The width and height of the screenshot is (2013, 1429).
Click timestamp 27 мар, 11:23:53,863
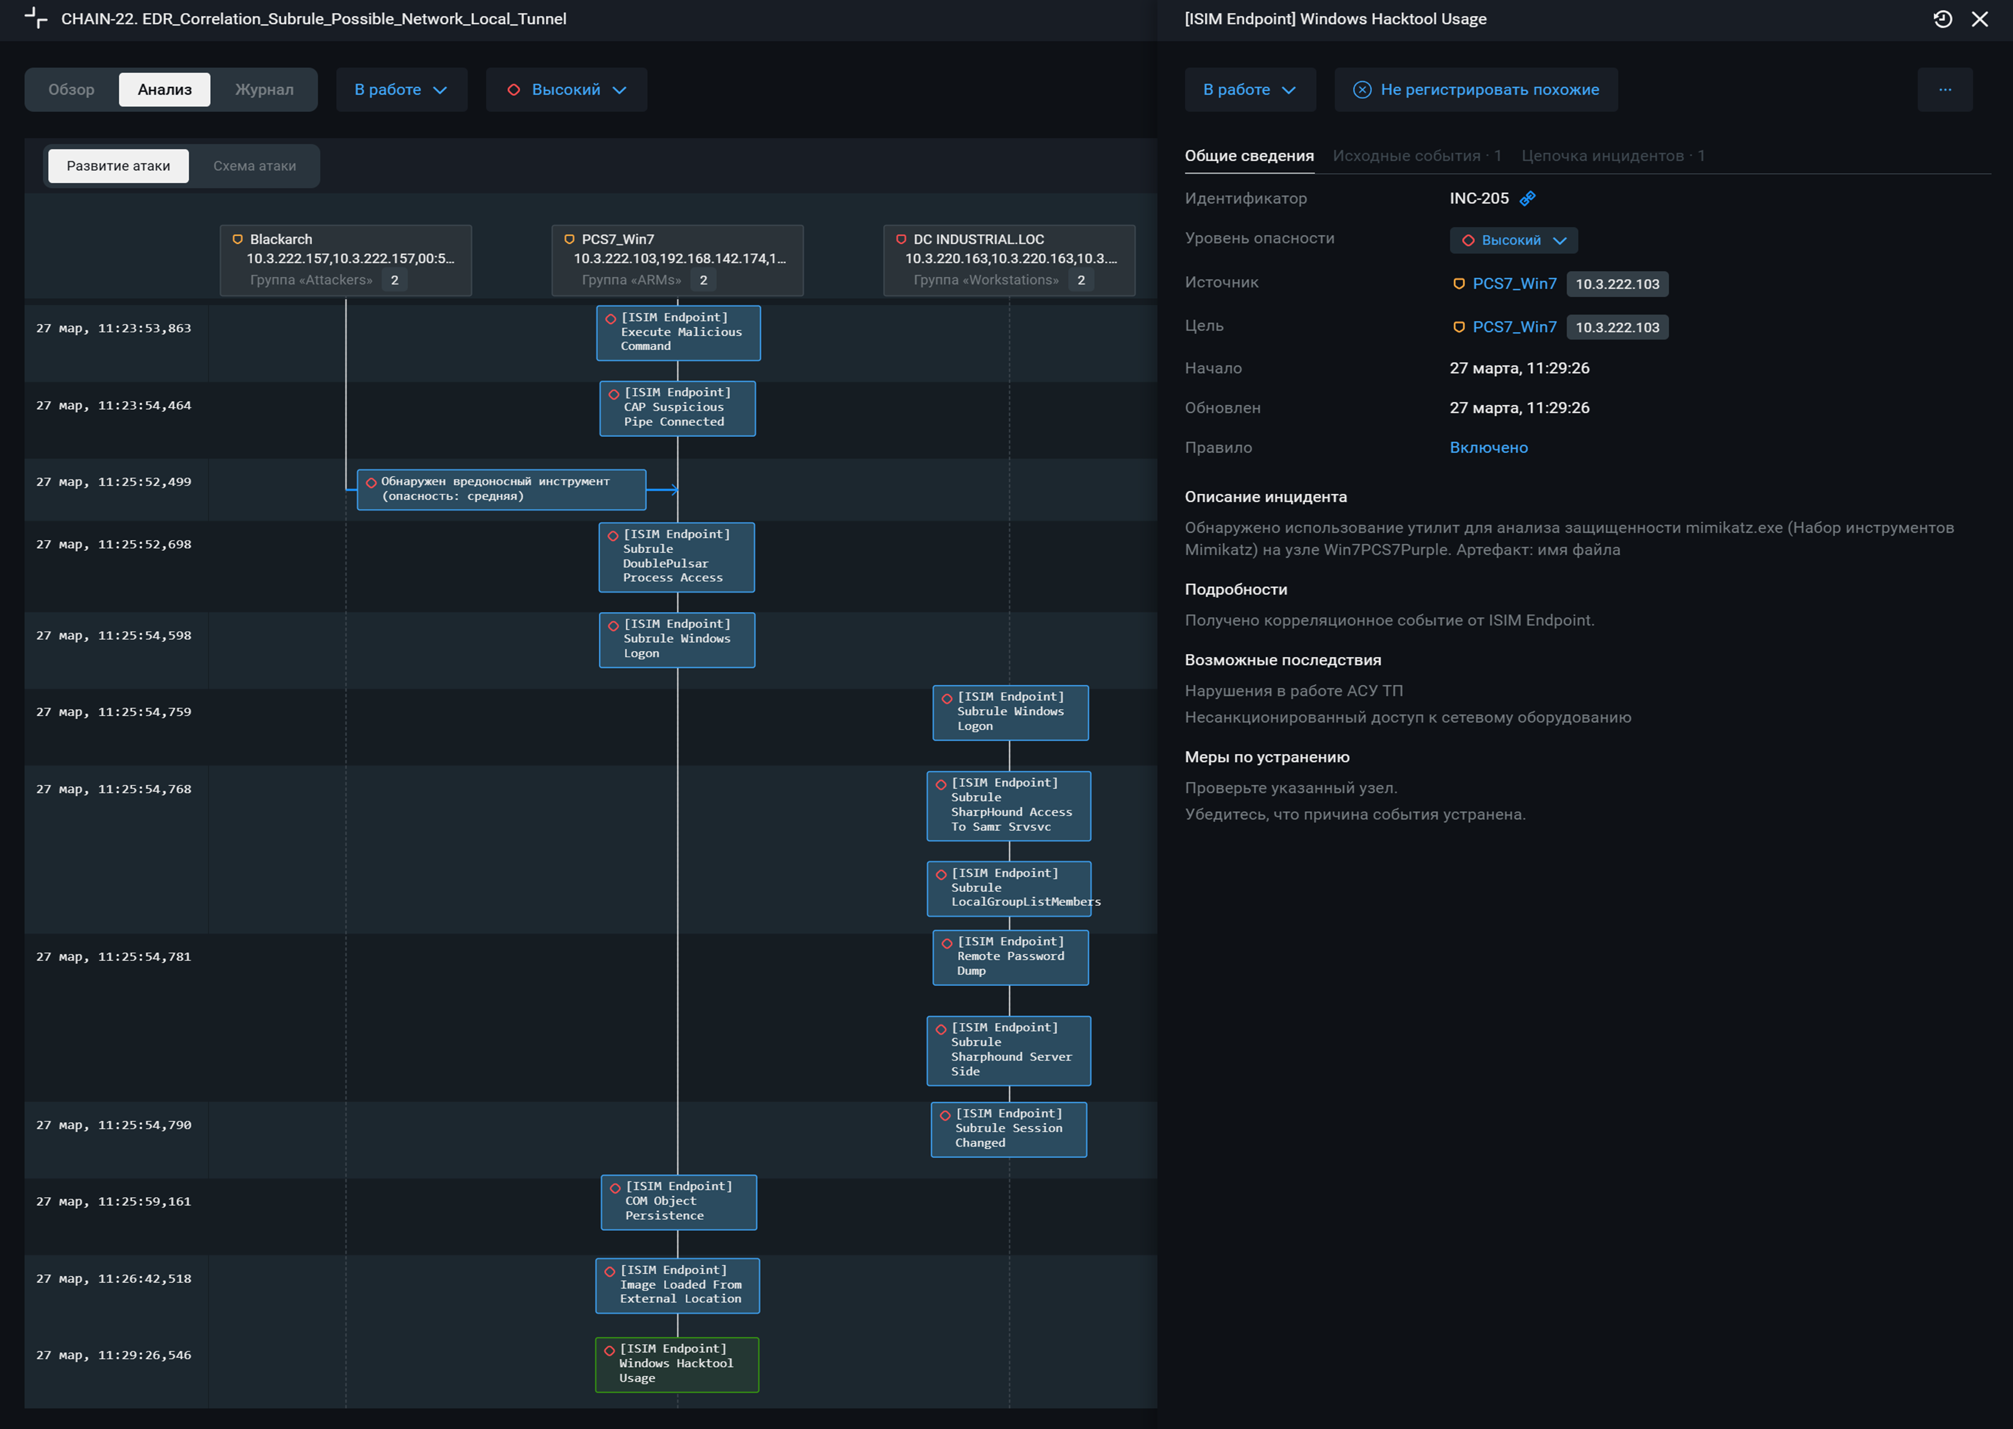[113, 328]
